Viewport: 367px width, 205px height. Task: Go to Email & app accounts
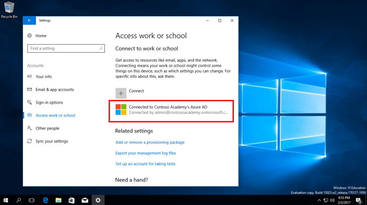pyautogui.click(x=54, y=89)
